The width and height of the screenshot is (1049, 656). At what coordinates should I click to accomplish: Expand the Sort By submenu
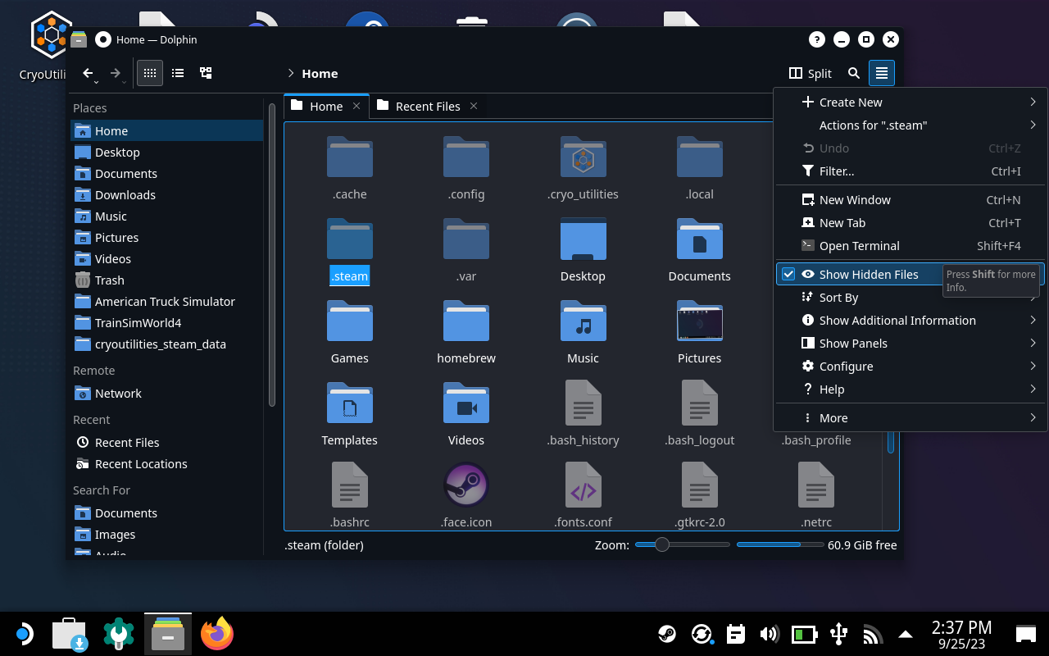[x=838, y=298]
